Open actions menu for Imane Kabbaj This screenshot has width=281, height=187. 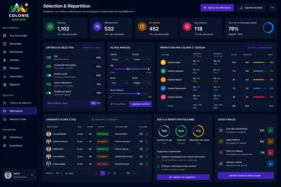147,164
